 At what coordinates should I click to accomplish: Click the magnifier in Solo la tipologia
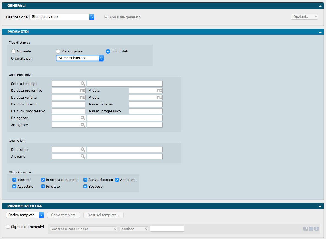coord(83,84)
